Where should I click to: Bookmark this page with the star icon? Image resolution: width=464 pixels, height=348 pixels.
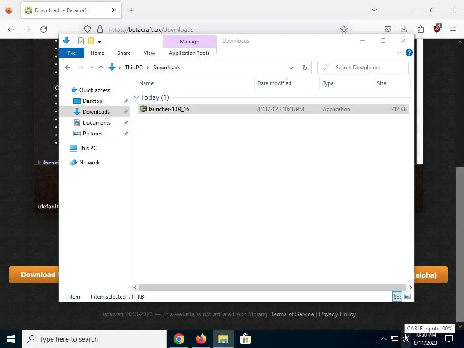click(x=343, y=29)
